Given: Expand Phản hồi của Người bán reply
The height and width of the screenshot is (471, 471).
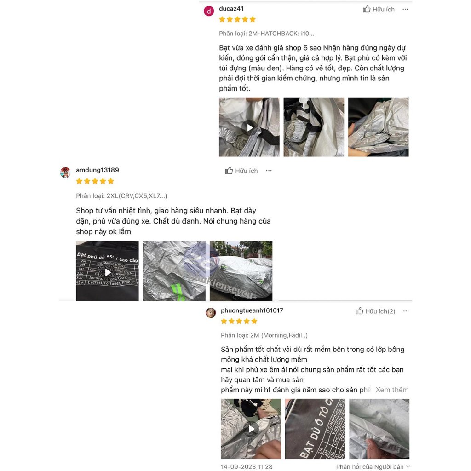Looking at the screenshot, I should (x=373, y=466).
